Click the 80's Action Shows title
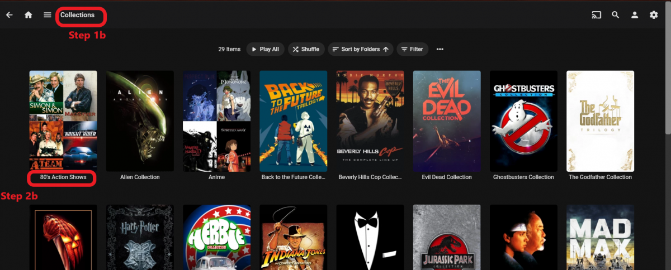671x270 pixels. [63, 177]
